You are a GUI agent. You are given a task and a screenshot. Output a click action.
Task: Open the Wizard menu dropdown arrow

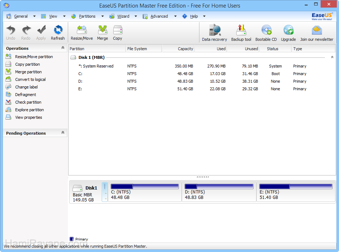point(136,16)
